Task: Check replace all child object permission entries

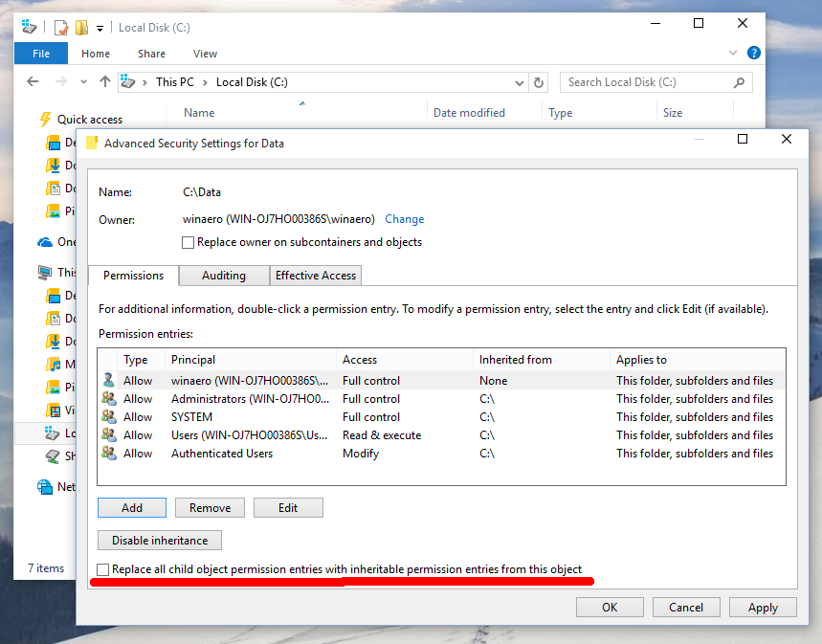Action: coord(102,569)
